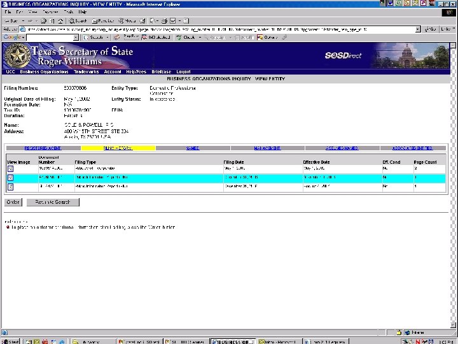The height and width of the screenshot is (344, 458).
Task: Open the File menu
Action: coord(8,12)
